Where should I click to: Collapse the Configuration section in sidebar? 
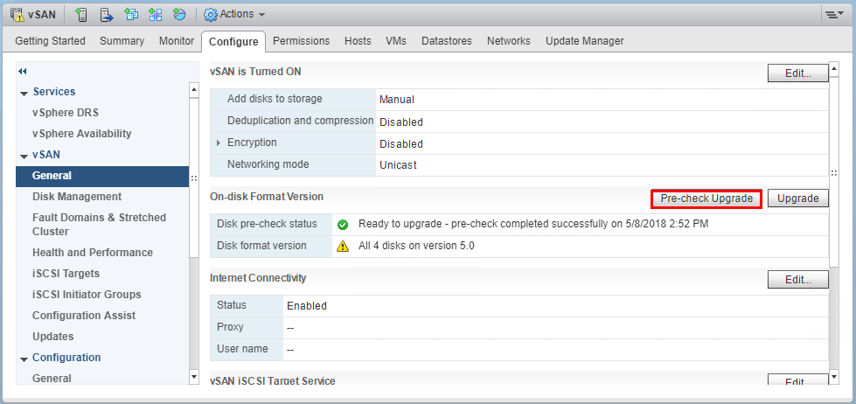click(x=24, y=358)
